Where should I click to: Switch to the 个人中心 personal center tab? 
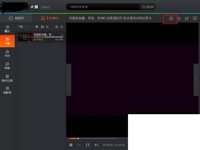pyautogui.click(x=50, y=18)
